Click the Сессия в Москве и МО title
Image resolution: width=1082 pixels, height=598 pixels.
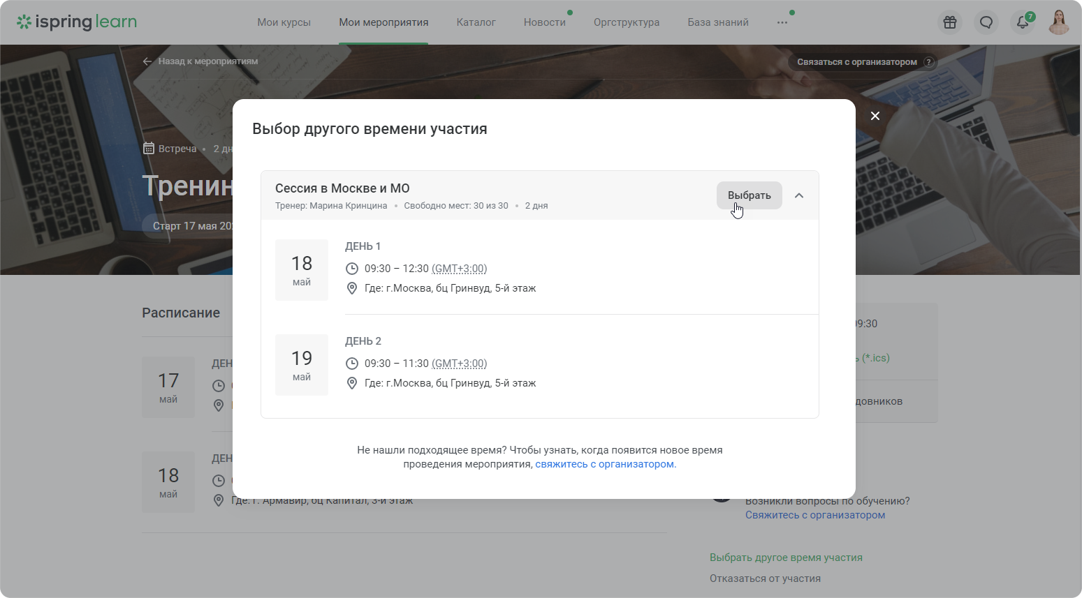(342, 188)
